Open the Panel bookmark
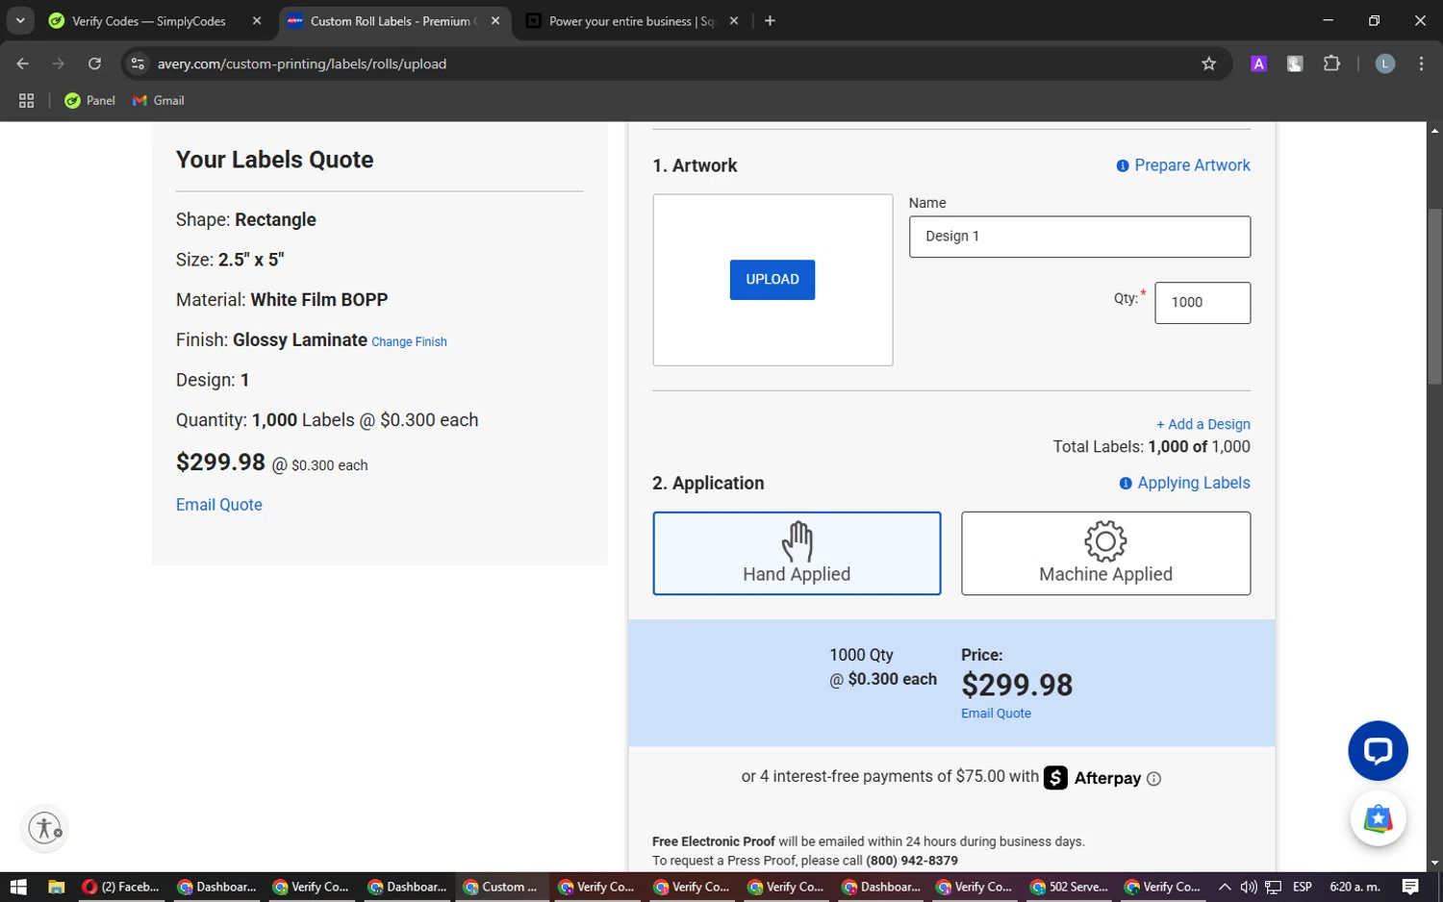 click(89, 100)
